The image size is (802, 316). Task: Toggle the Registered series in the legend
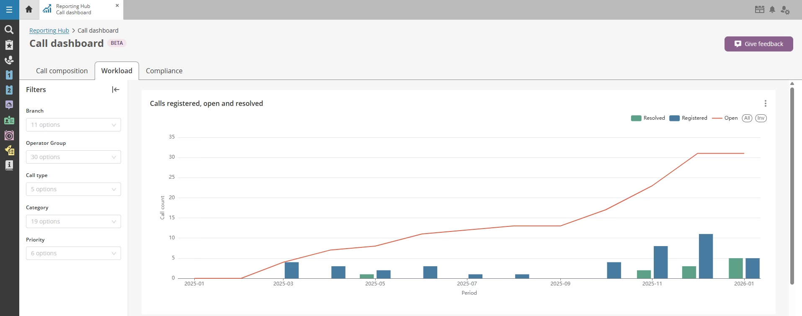point(688,118)
